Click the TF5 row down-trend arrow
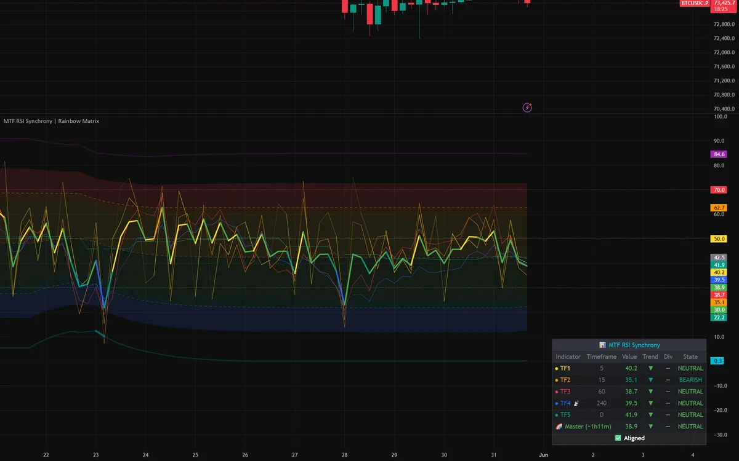The image size is (739, 461). [x=650, y=415]
